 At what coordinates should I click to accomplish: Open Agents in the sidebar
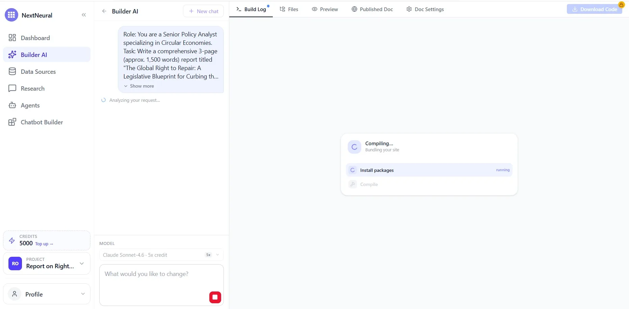pyautogui.click(x=47, y=105)
